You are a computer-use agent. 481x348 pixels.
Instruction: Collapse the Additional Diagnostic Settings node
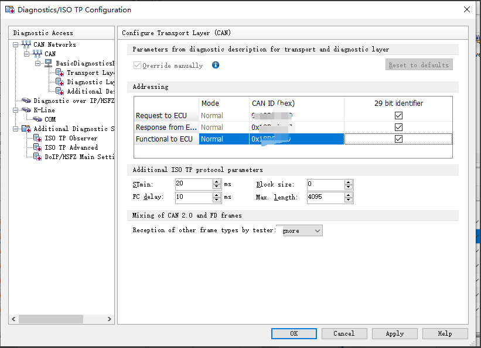click(x=15, y=129)
